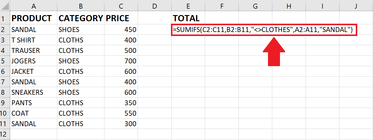Select price cell 700
Image resolution: width=373 pixels, height=140 pixels.
121,61
